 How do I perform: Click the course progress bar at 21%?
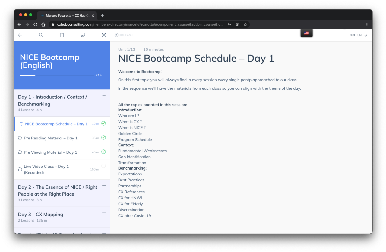coord(56,75)
